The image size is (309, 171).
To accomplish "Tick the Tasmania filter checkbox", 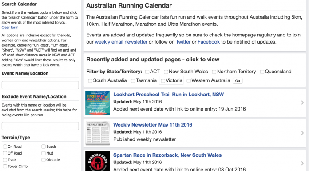I will [x=133, y=81].
